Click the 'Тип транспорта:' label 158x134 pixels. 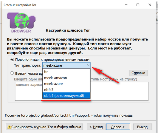pos(28,66)
